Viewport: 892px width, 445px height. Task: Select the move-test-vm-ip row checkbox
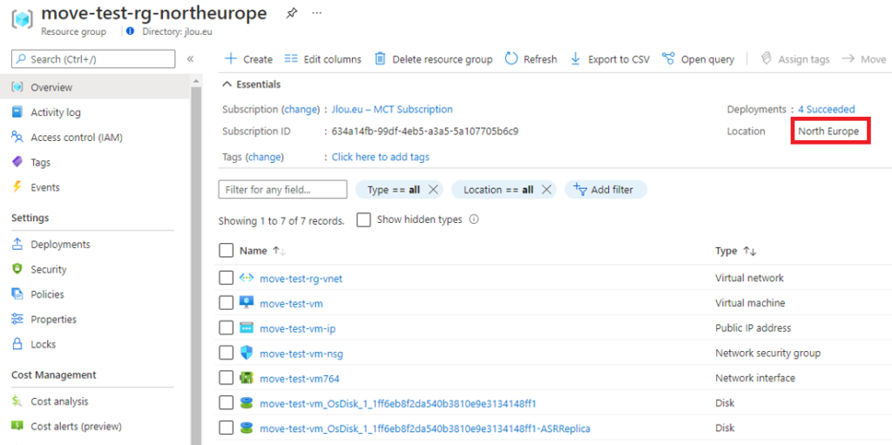click(226, 328)
